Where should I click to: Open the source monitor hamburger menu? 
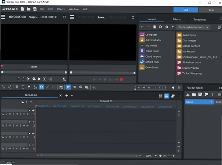(x=72, y=17)
